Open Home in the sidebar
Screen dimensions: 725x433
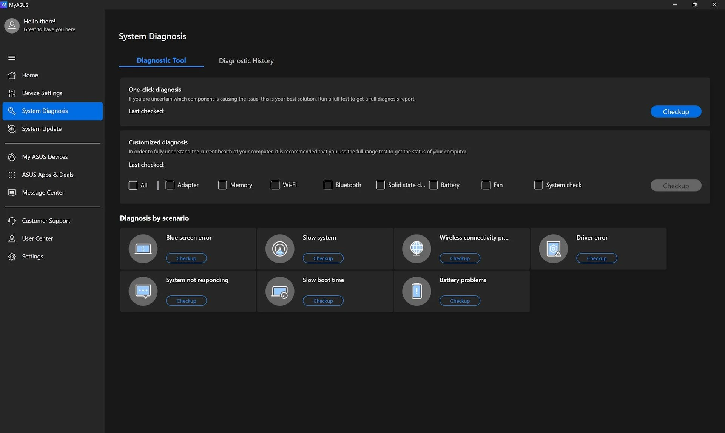pos(52,75)
